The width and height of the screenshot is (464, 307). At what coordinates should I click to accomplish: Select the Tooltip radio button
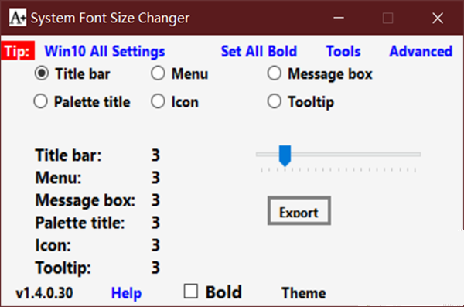[275, 101]
